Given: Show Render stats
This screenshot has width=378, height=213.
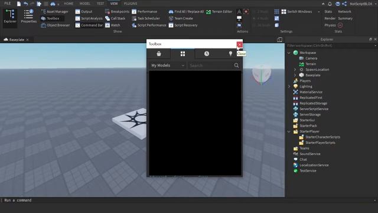Looking at the screenshot, I should tap(330, 18).
